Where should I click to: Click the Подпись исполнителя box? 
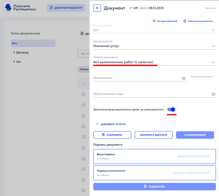coord(154,173)
